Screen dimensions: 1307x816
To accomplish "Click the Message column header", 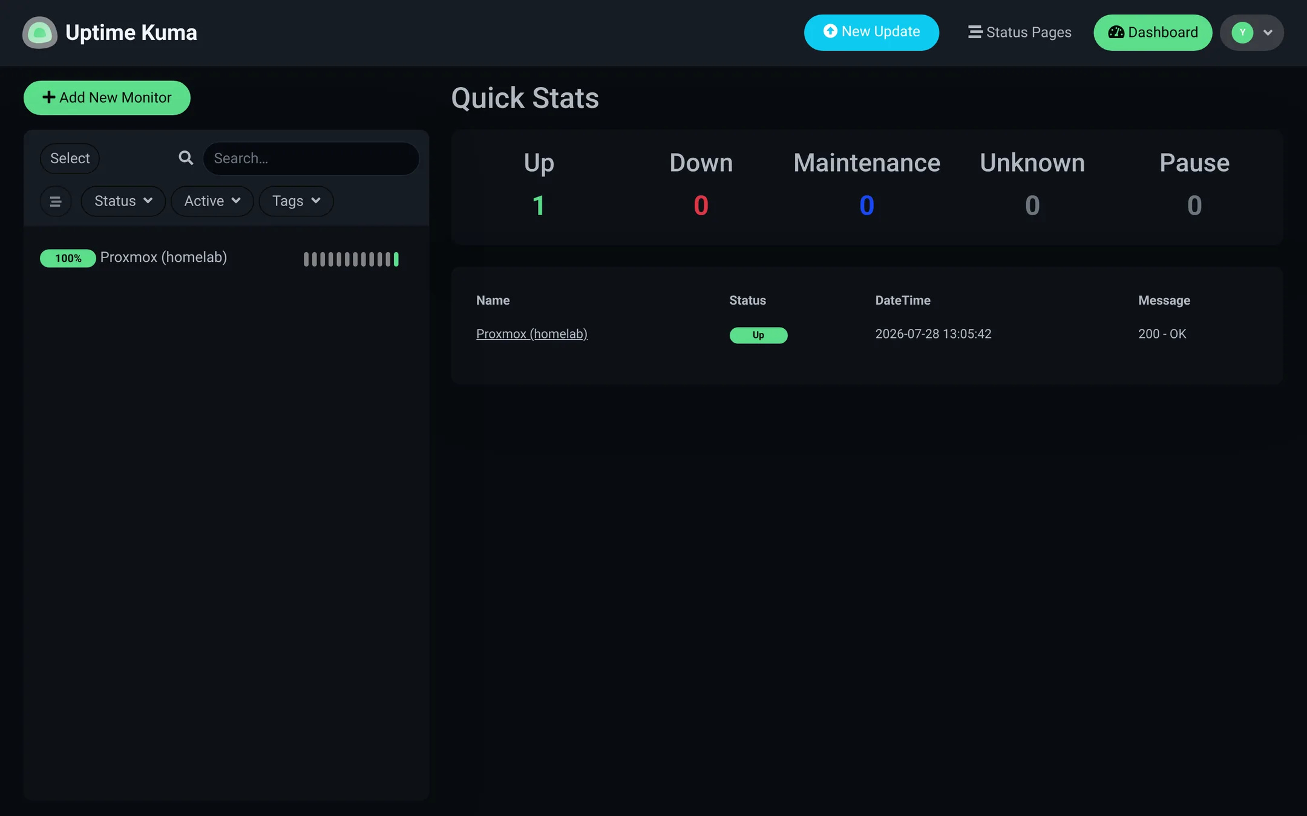I will point(1164,300).
